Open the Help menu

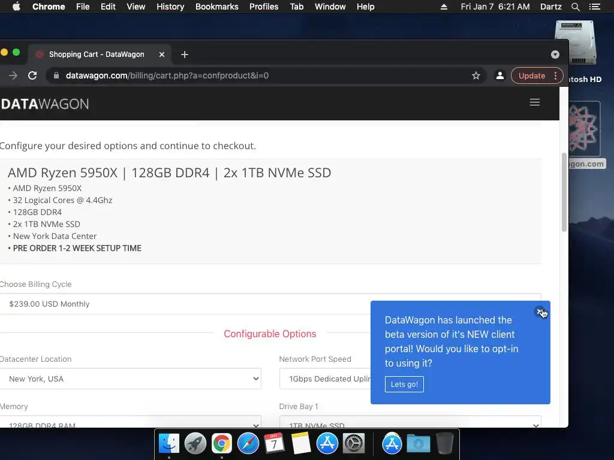click(x=365, y=7)
